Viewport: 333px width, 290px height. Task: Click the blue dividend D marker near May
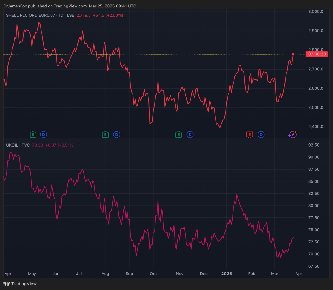(x=43, y=135)
